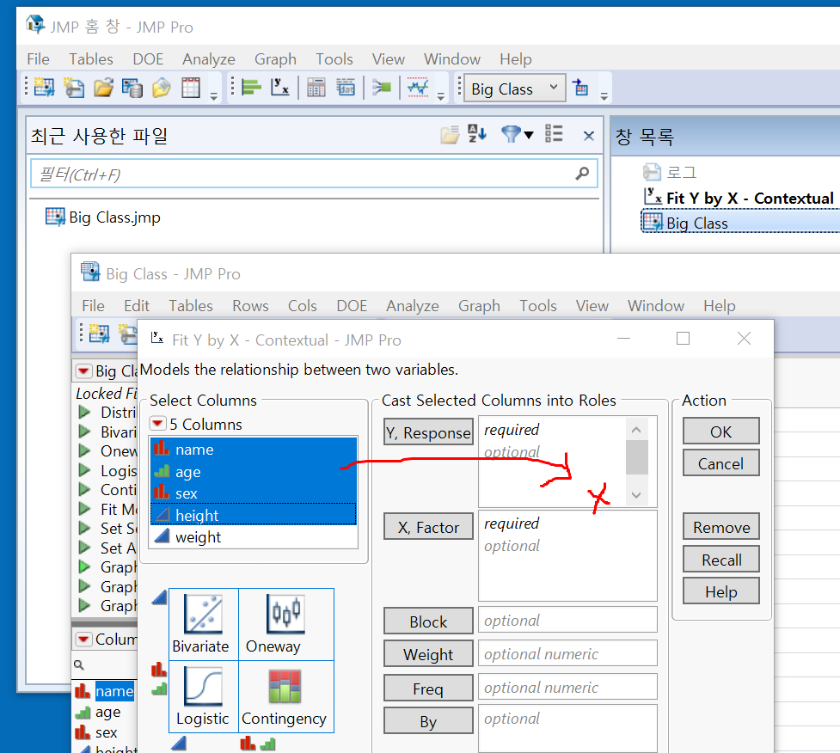
Task: Open the Tables menu in Big Class window
Action: 190,305
